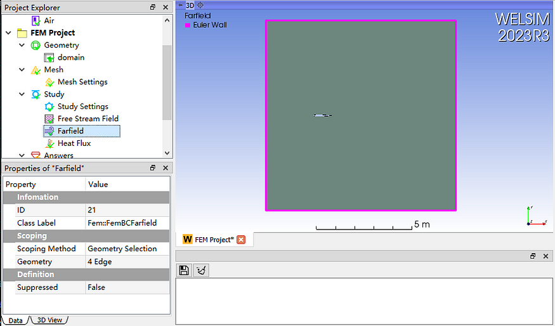Float the Properties of Farfield panel
The height and width of the screenshot is (326, 555).
click(153, 168)
